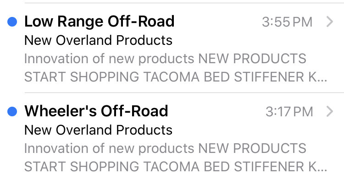This screenshot has width=344, height=174.
Task: Open the chevron next to 3:17 PM
Action: pyautogui.click(x=329, y=111)
